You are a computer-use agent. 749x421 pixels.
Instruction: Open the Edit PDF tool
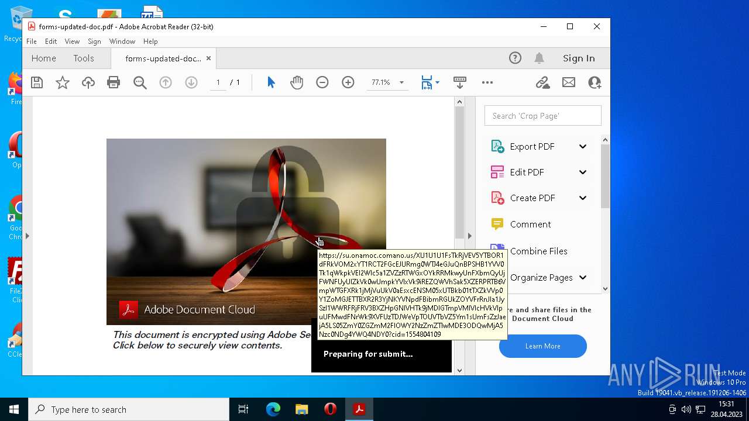point(527,172)
